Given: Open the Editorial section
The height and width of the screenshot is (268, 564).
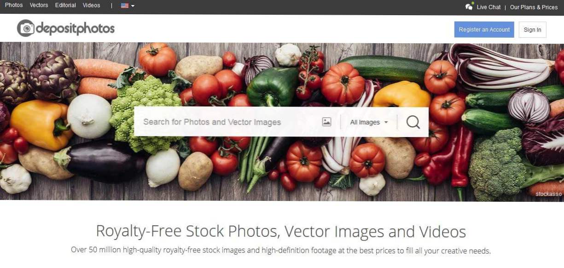Looking at the screenshot, I should point(65,6).
